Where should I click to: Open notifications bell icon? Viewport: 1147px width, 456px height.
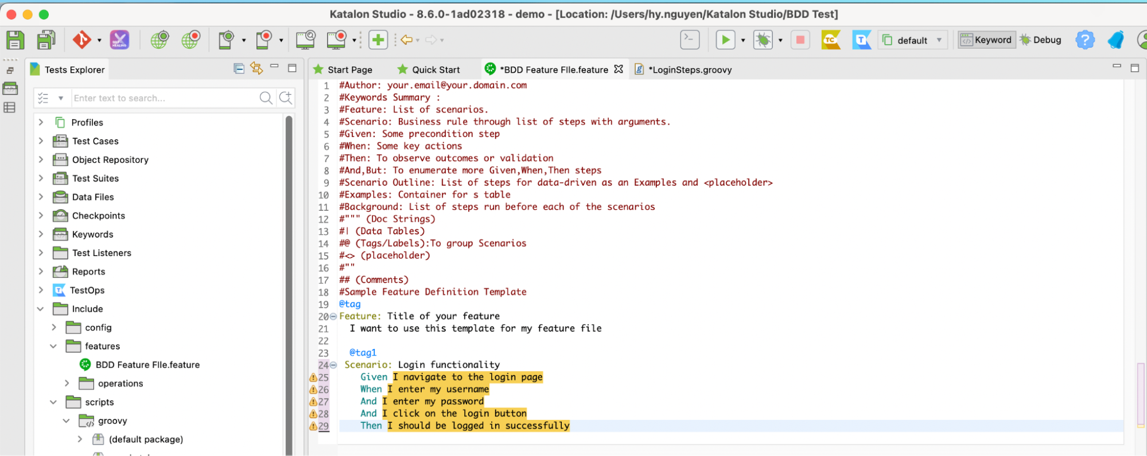[1116, 40]
